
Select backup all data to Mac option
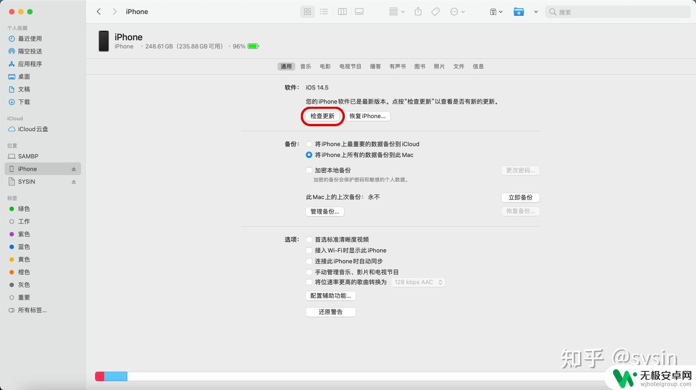click(309, 155)
